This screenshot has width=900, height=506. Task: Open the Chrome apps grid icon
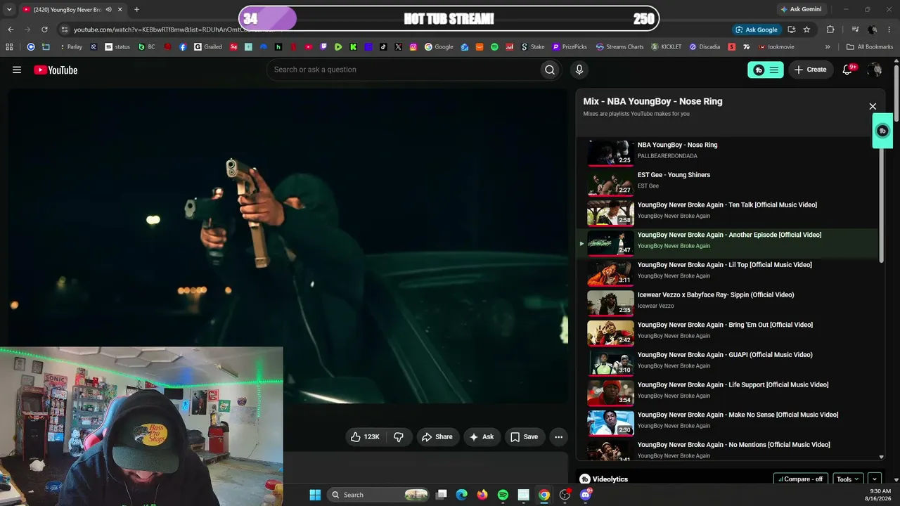click(x=9, y=47)
